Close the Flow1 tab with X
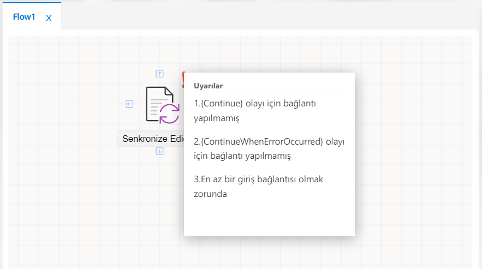Screen dimensions: 482x269 click(x=49, y=18)
